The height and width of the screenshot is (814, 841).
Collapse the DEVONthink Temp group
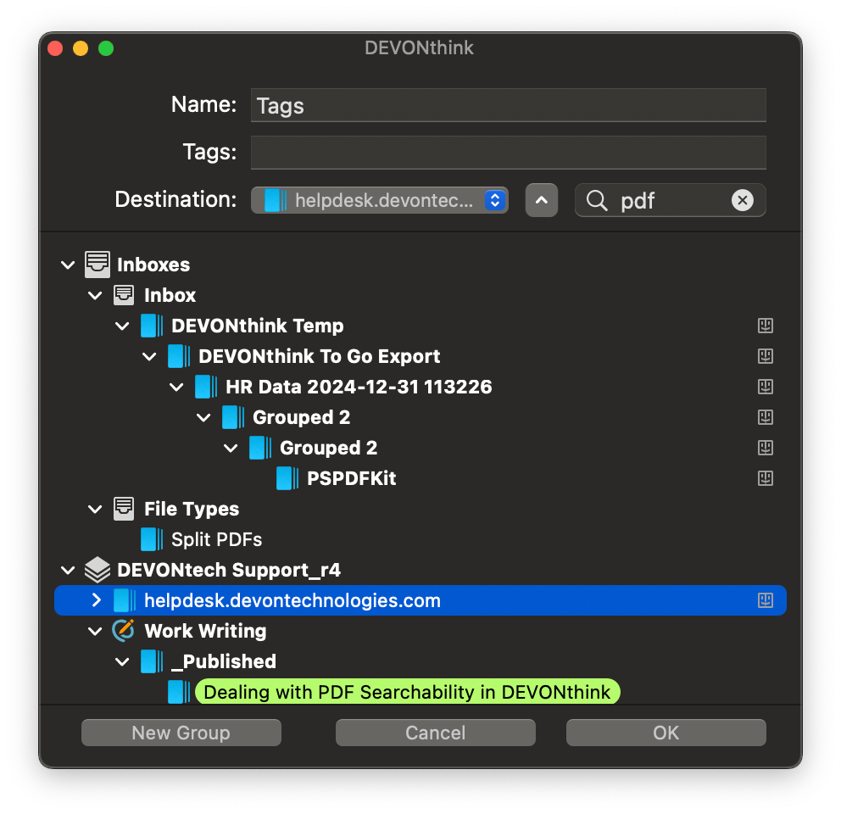coord(122,326)
